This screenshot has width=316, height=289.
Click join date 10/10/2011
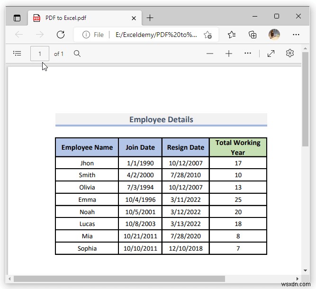(140, 248)
